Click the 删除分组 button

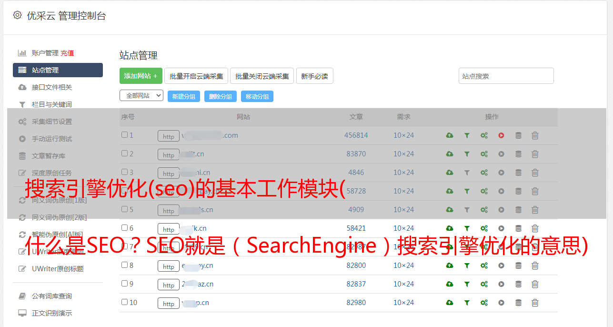click(221, 96)
